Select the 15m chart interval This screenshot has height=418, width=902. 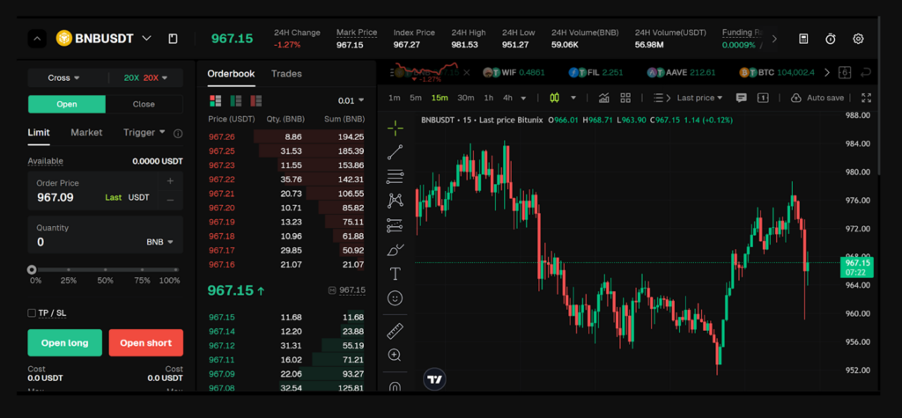(440, 98)
